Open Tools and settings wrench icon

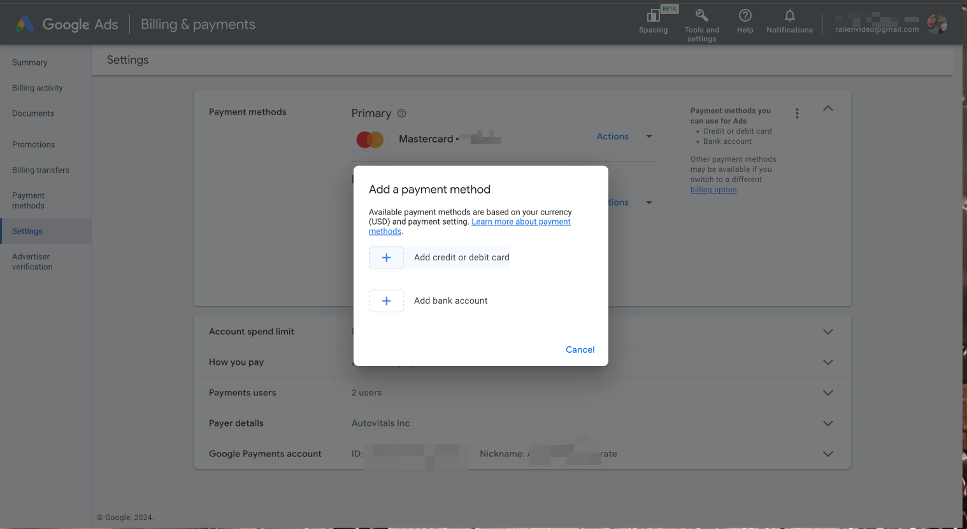pos(701,15)
